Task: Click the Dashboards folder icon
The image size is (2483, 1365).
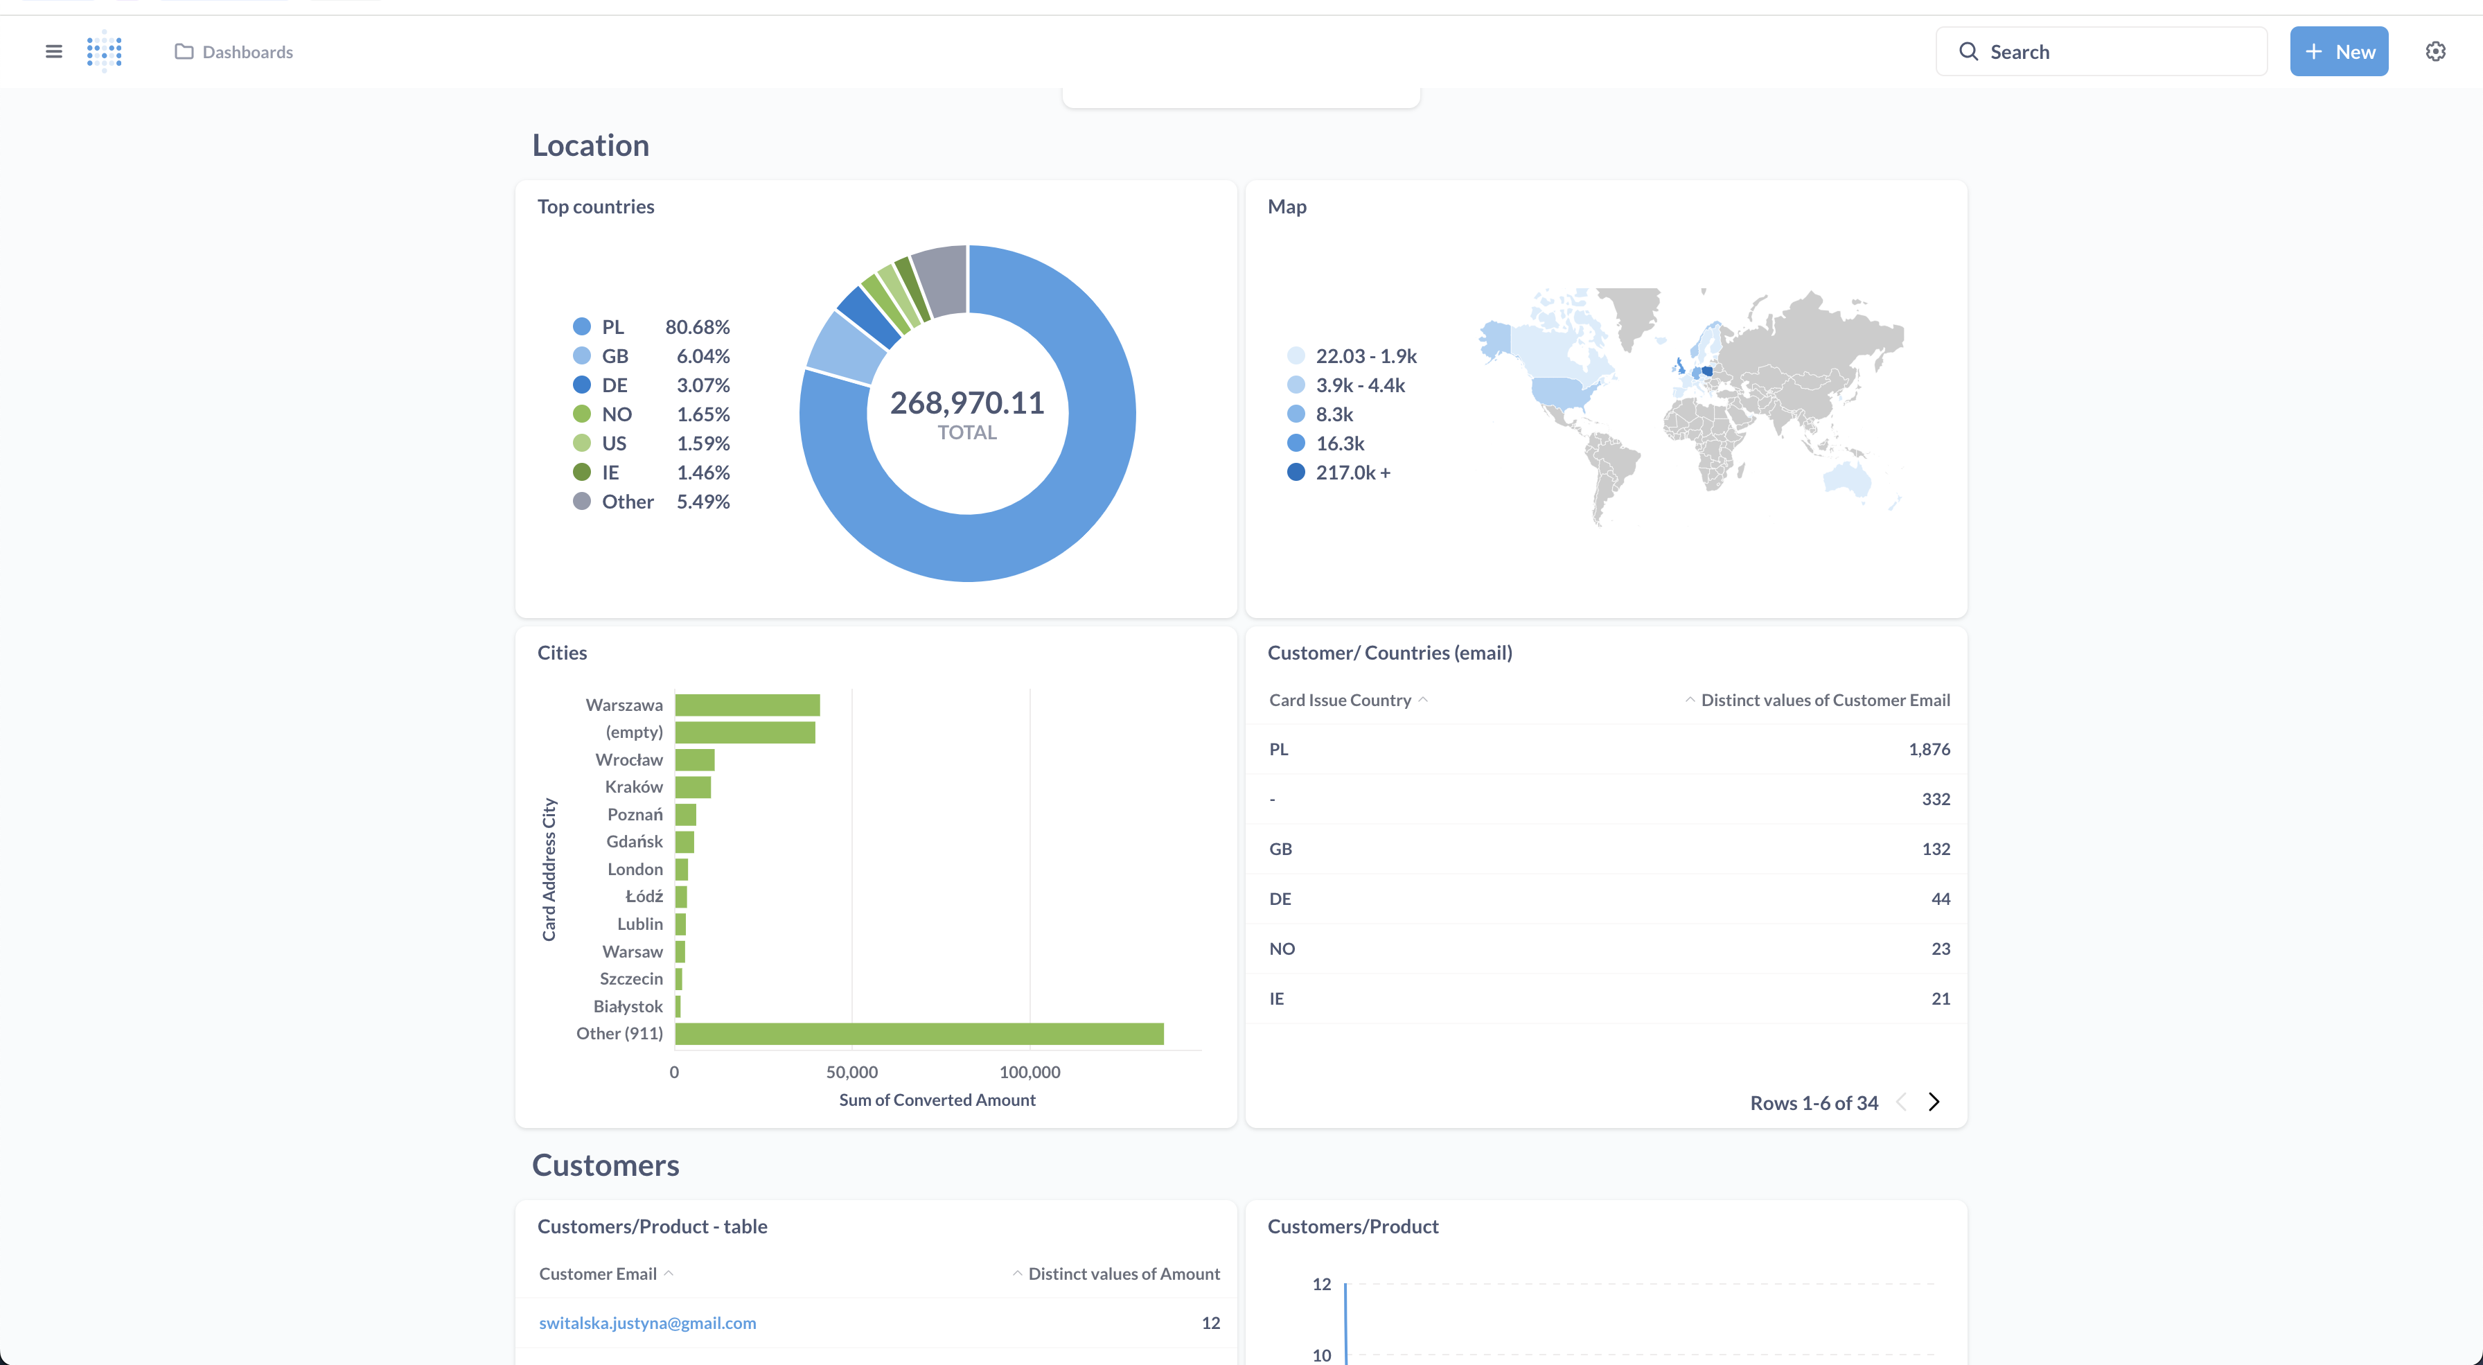Action: (x=184, y=51)
